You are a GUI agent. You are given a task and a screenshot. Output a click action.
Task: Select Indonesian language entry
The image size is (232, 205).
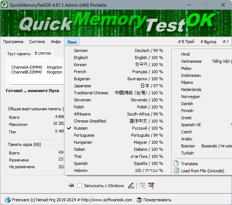click(x=203, y=75)
